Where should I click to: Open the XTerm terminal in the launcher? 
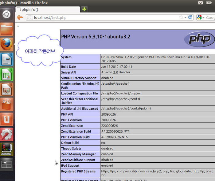[x=7, y=150]
